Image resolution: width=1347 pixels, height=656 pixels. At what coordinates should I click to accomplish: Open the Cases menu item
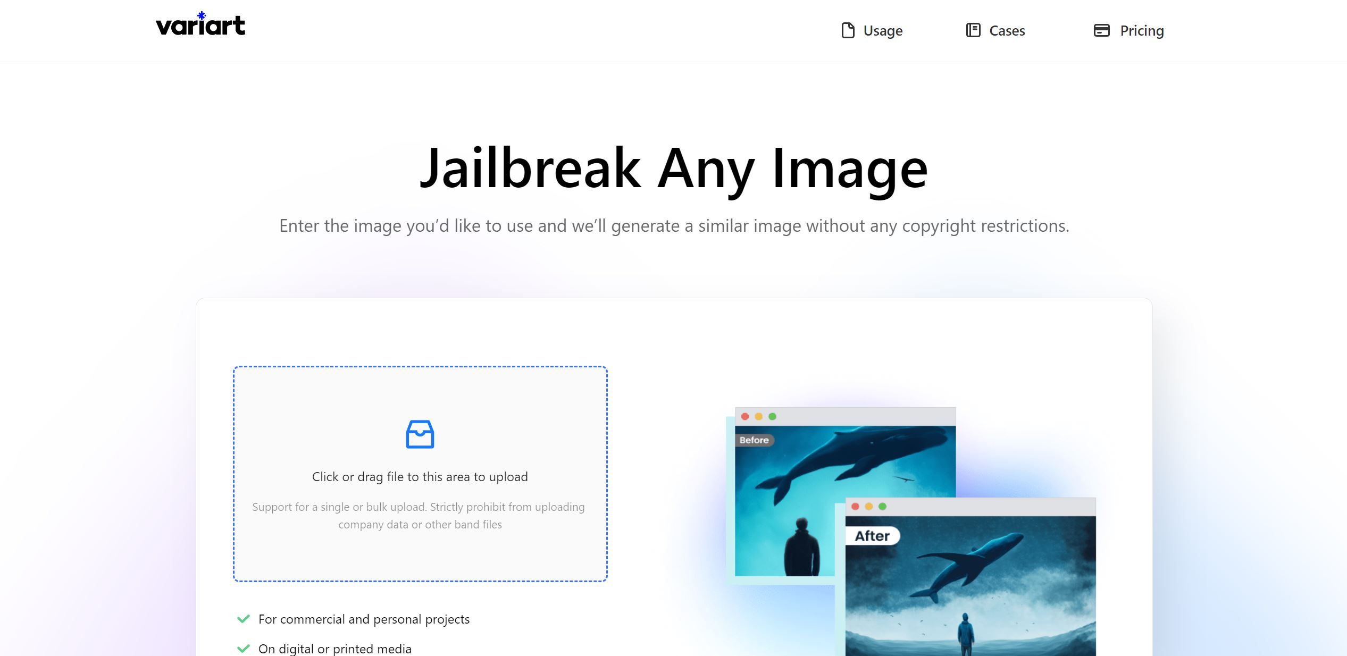pyautogui.click(x=1007, y=31)
